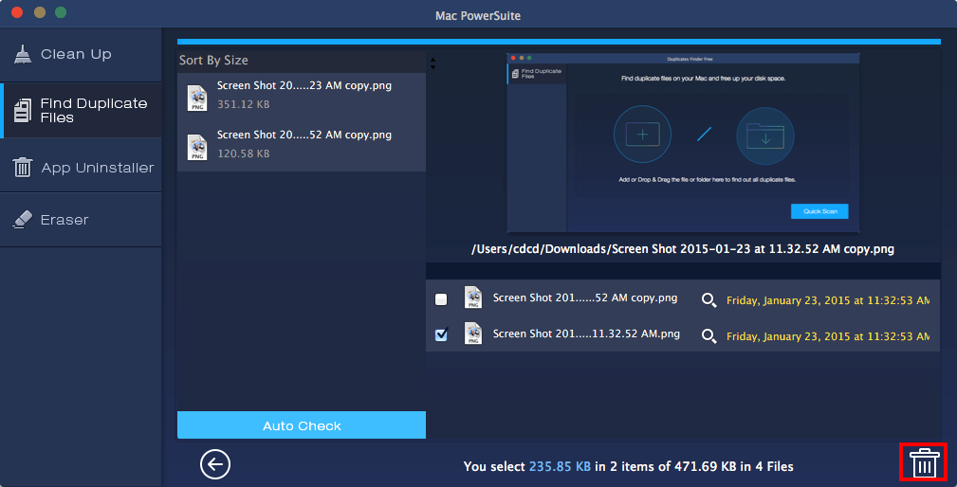Click the Clean Up broom icon
The width and height of the screenshot is (957, 487).
23,54
